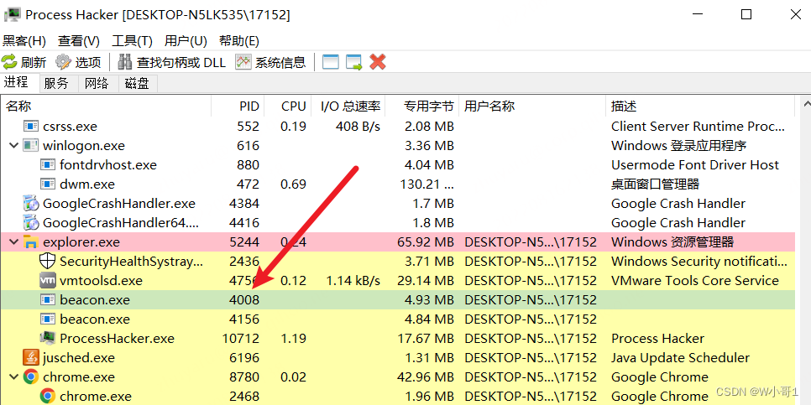
Task: Select the vmtoolsd.exe process name
Action: point(101,281)
